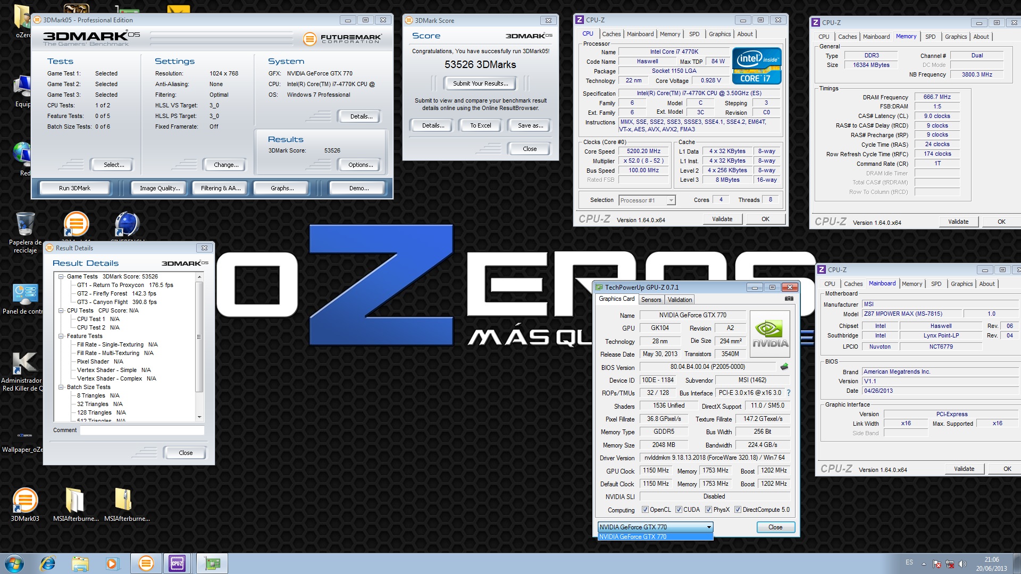Click the Graphs button in 3DMark05
The width and height of the screenshot is (1021, 574).
pyautogui.click(x=282, y=188)
